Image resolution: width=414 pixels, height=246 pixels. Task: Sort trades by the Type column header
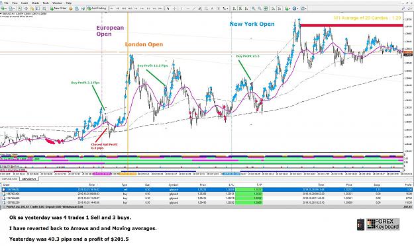click(125, 184)
